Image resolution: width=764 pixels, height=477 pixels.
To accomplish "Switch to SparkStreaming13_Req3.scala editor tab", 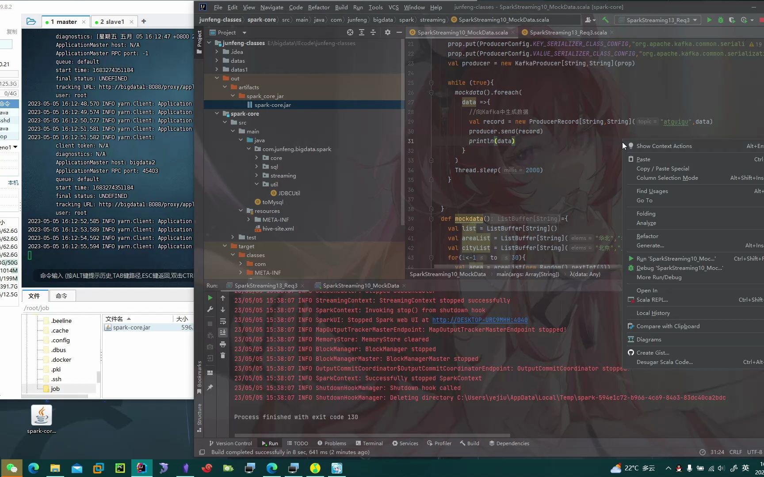I will (x=568, y=32).
